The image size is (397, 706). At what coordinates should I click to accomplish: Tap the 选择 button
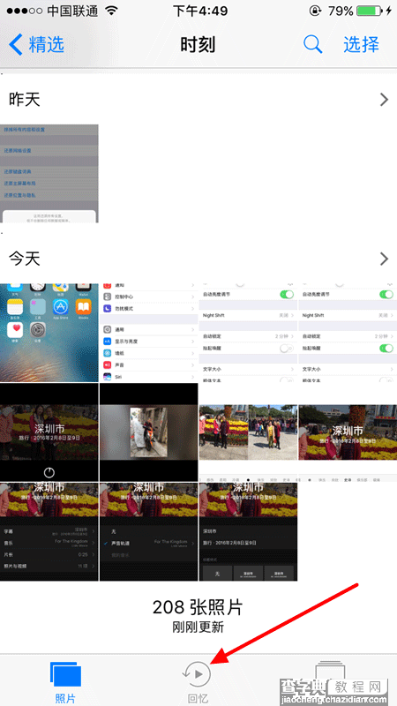click(x=361, y=45)
